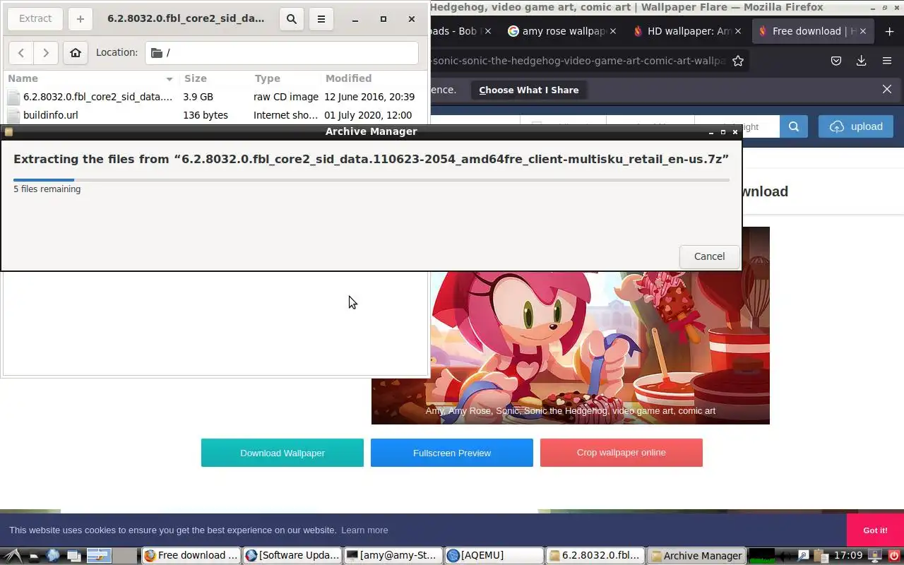
Task: Click the Firefox URL address bar
Action: coord(578,61)
